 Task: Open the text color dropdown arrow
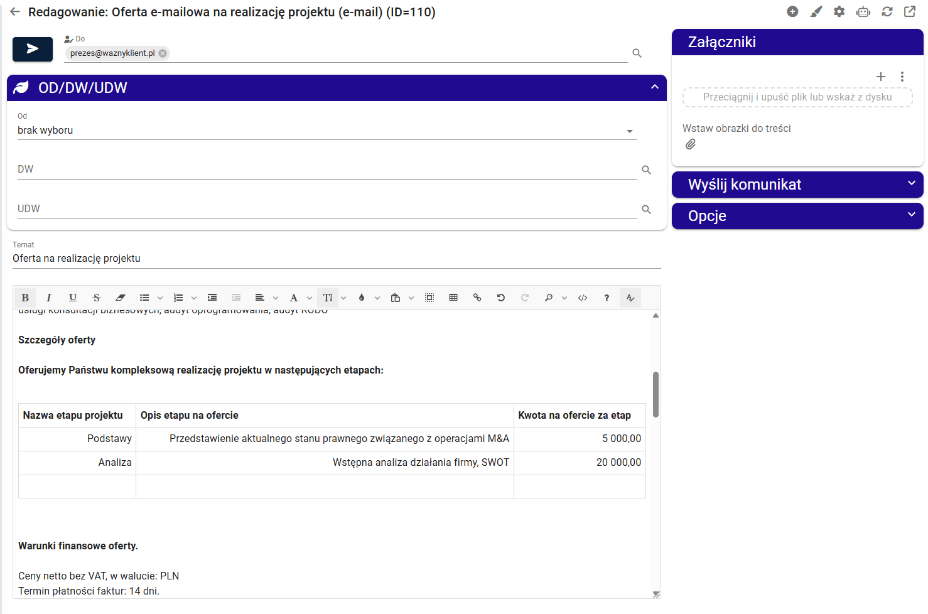click(x=377, y=298)
